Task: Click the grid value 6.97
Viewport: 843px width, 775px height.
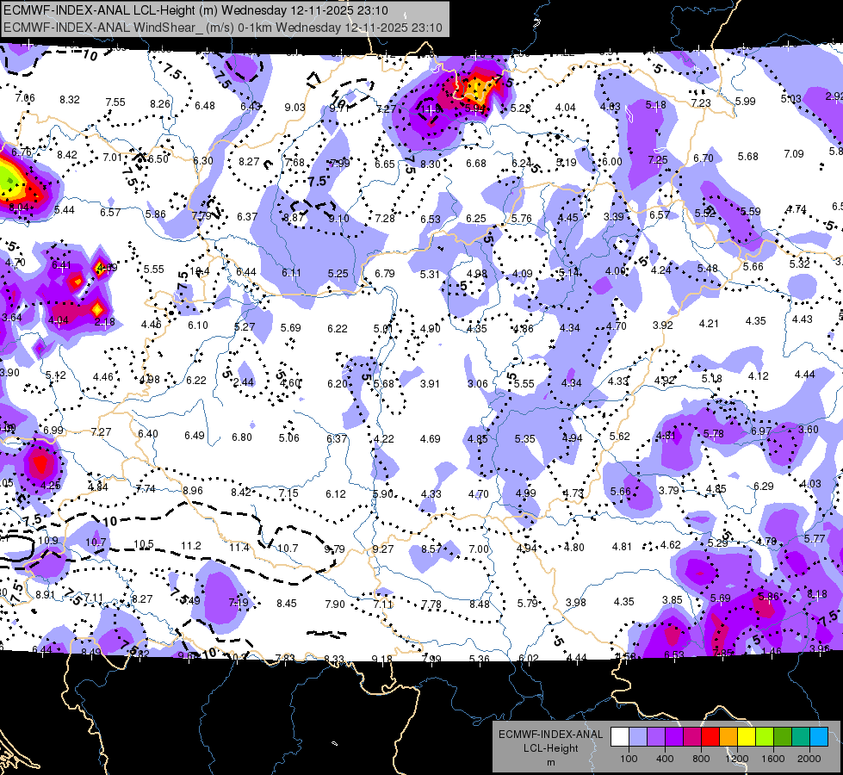Action: 760,431
